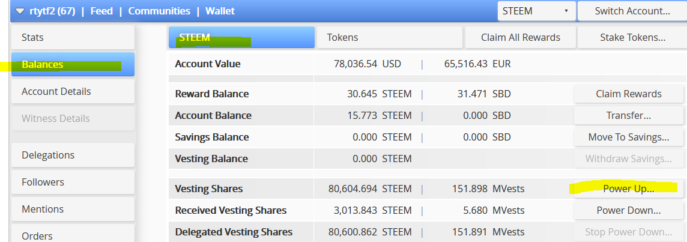Show the Delegations section
Viewport: 687px width, 242px height.
73,155
